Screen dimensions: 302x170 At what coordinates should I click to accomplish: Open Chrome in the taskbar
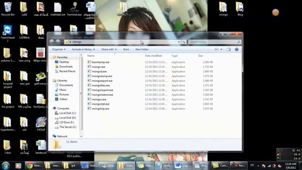(x=34, y=166)
